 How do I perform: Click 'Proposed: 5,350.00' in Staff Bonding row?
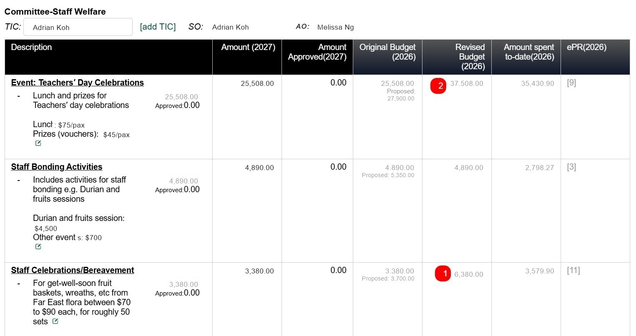tap(388, 175)
